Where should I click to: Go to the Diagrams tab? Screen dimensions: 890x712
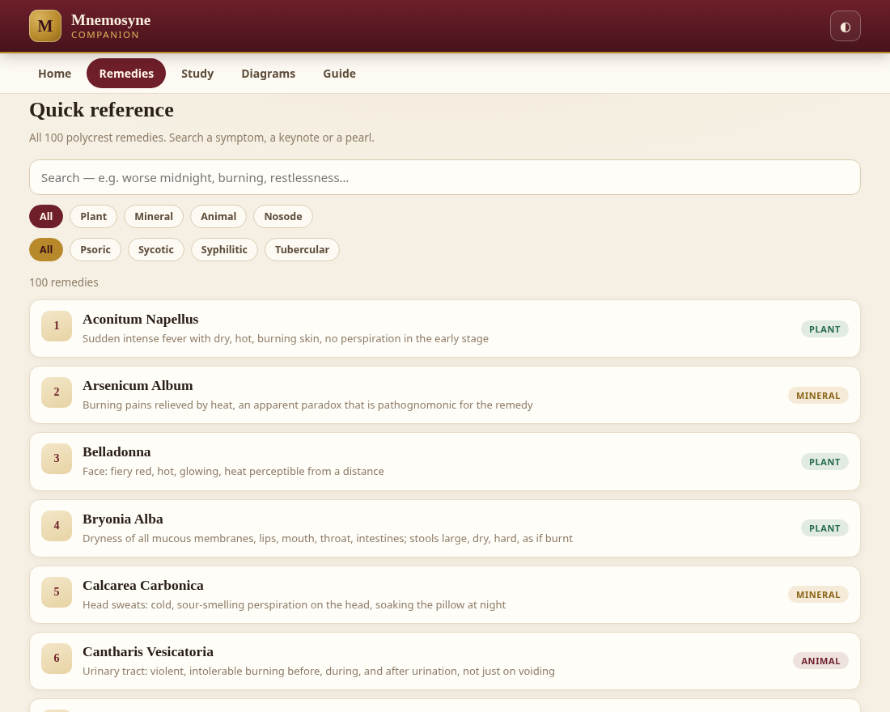pos(269,74)
